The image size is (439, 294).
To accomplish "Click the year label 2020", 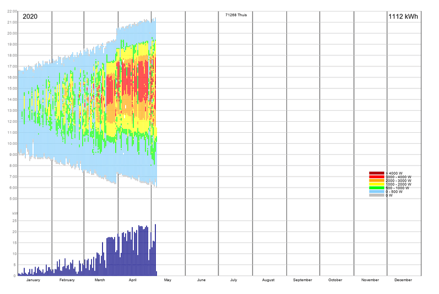I will click(x=30, y=16).
